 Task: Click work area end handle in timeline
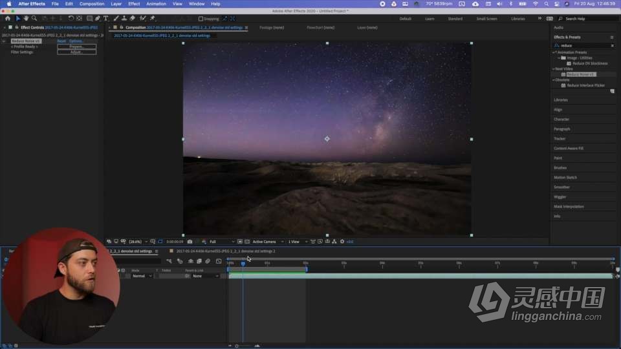(306, 270)
